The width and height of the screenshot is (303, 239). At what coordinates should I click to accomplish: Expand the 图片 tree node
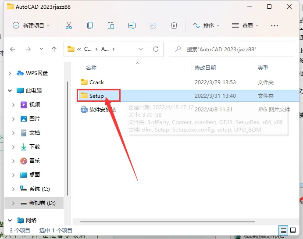click(x=13, y=119)
